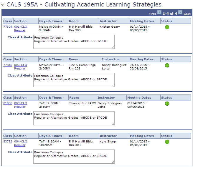
Task: Select section 001-CLQ Regular link
Action: click(20, 29)
